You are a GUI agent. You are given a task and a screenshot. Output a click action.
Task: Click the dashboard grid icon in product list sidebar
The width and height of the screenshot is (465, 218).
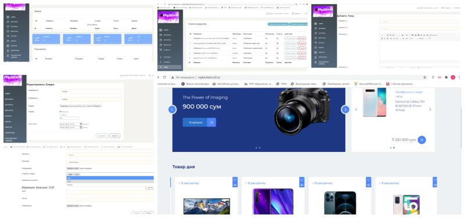click(x=160, y=30)
